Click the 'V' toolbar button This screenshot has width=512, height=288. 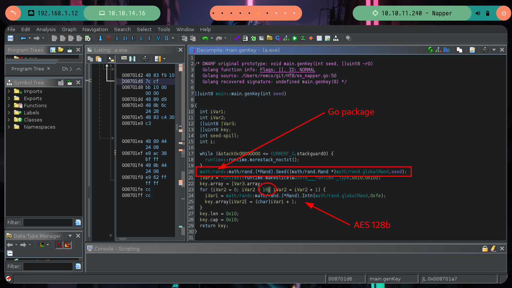point(158,38)
